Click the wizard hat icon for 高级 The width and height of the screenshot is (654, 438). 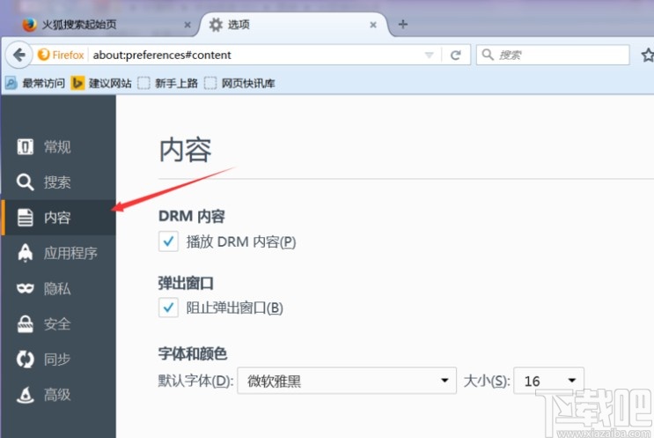click(25, 395)
